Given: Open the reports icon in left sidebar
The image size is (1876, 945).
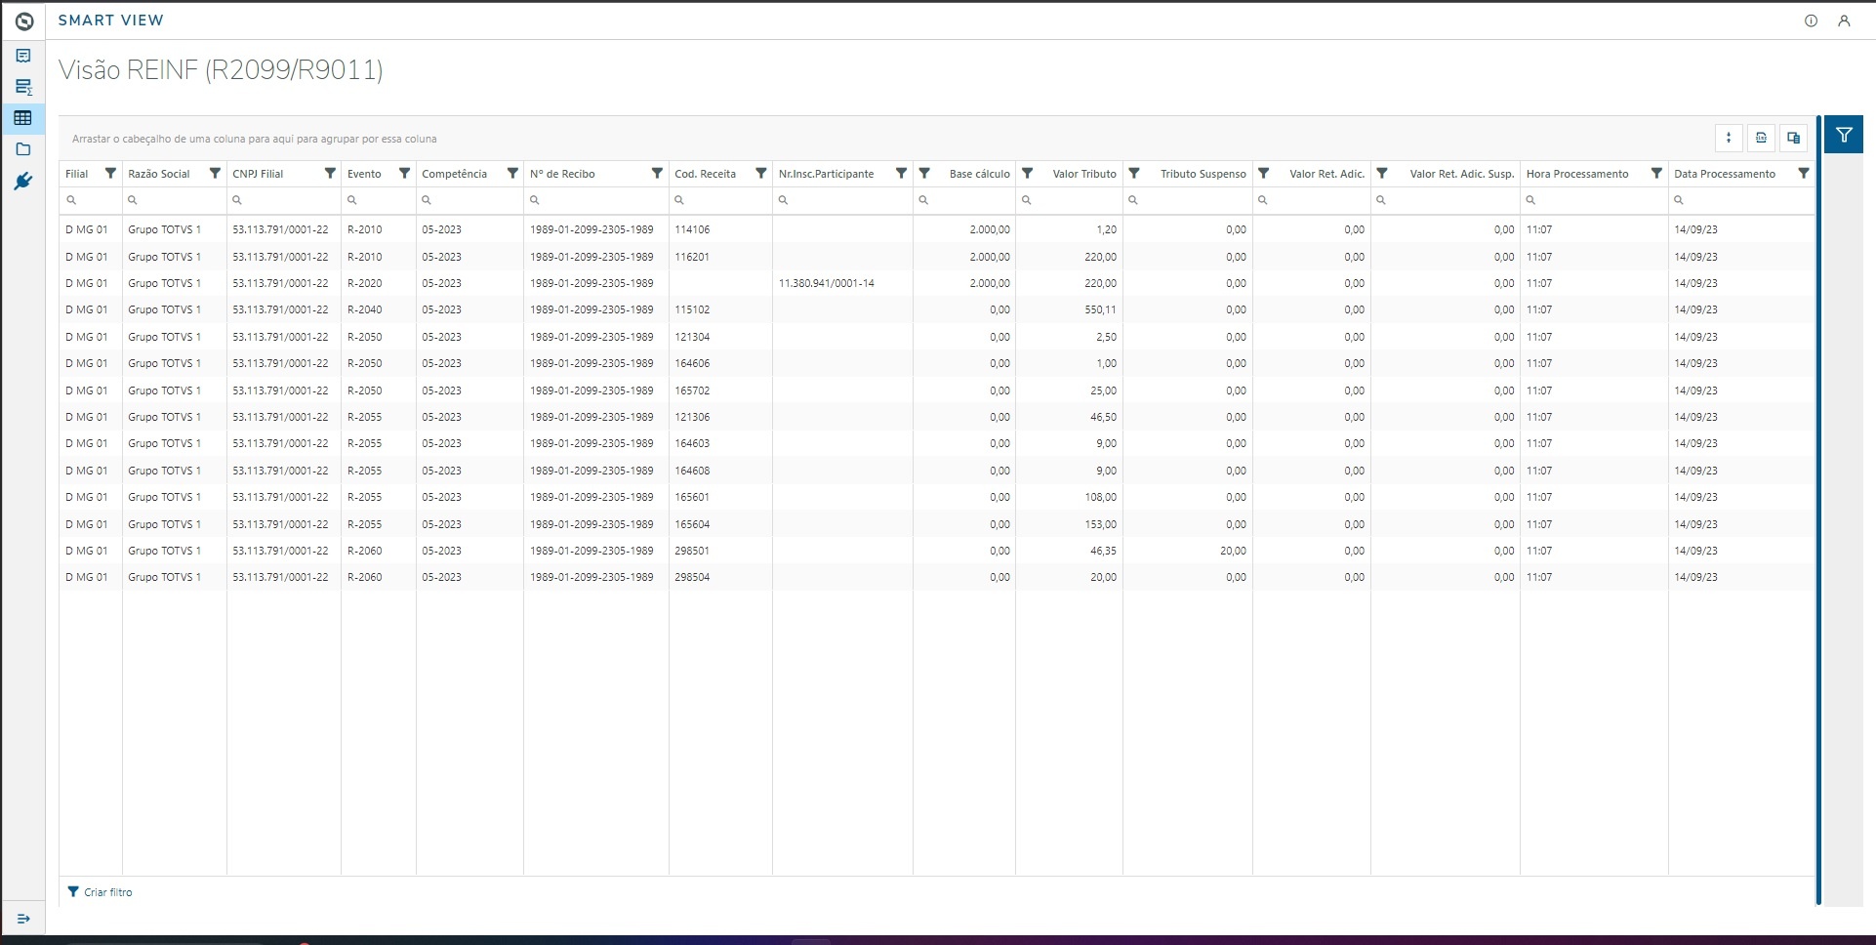Looking at the screenshot, I should 23,56.
